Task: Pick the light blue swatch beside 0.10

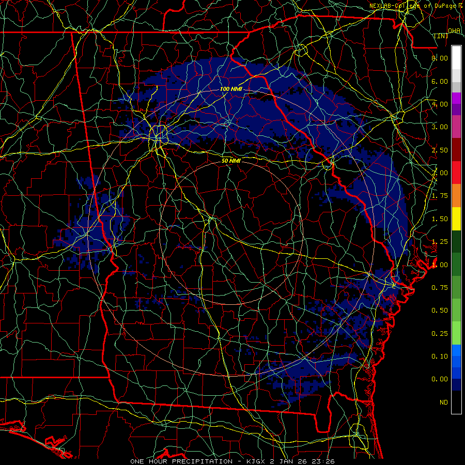Action: click(456, 350)
